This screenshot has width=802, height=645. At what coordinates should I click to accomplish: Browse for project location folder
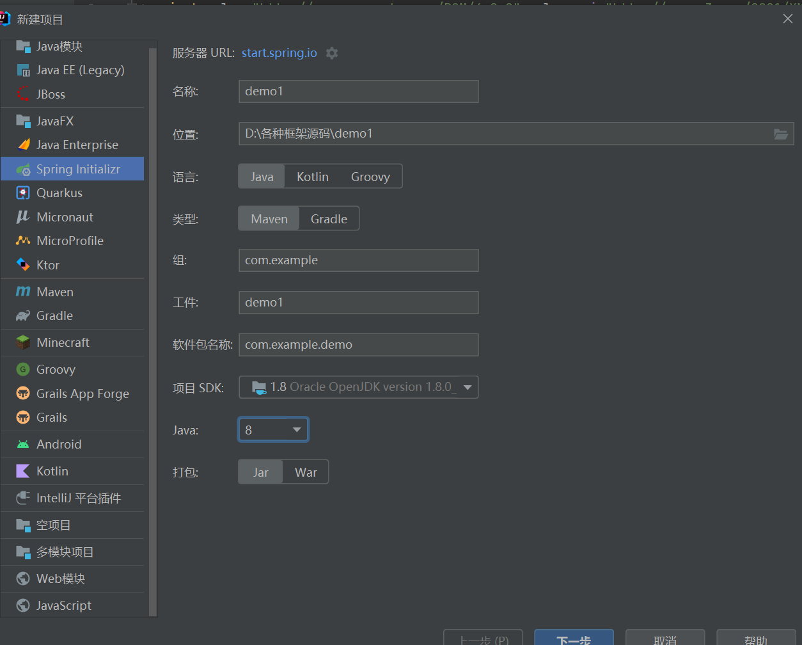780,134
